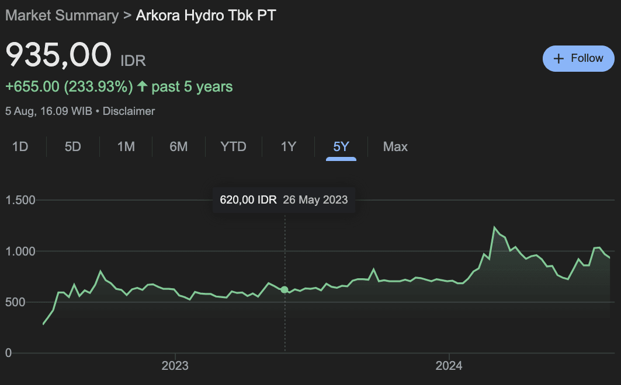Switch to the 5D time range
Screen dimensions: 621x385
pyautogui.click(x=73, y=146)
